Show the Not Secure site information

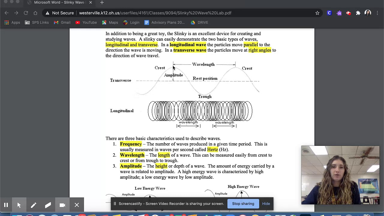pos(60,13)
